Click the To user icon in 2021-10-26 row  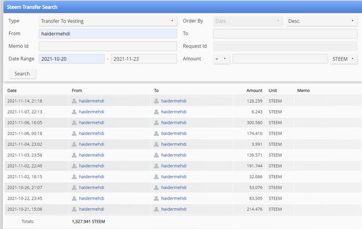(156, 188)
